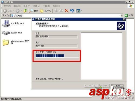Click the Next (下一步) button
The height and width of the screenshot is (101, 135).
(103, 85)
